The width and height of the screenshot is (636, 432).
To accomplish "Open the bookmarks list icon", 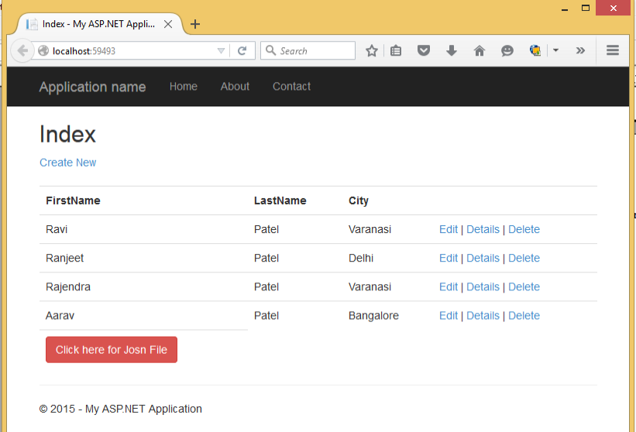I will click(396, 51).
